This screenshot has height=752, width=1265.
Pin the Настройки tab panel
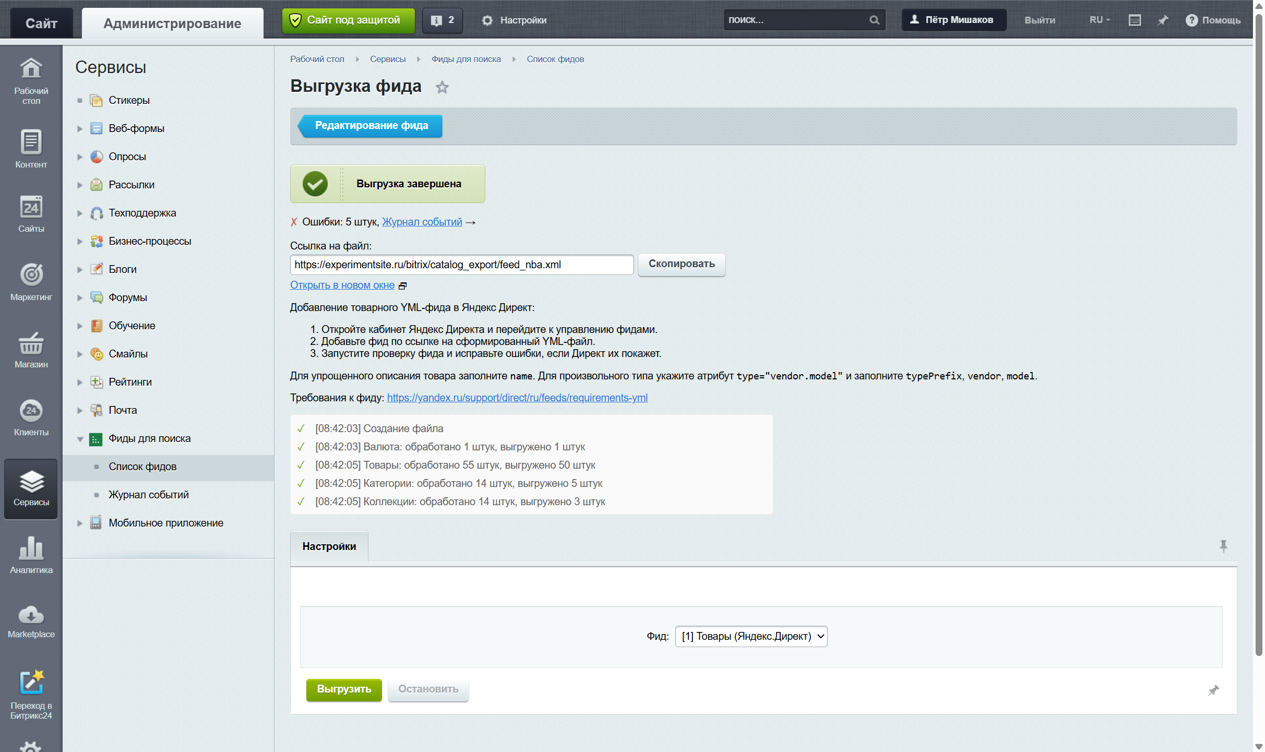1223,546
